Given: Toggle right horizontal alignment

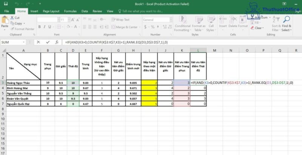Looking at the screenshot, I should pos(95,27).
